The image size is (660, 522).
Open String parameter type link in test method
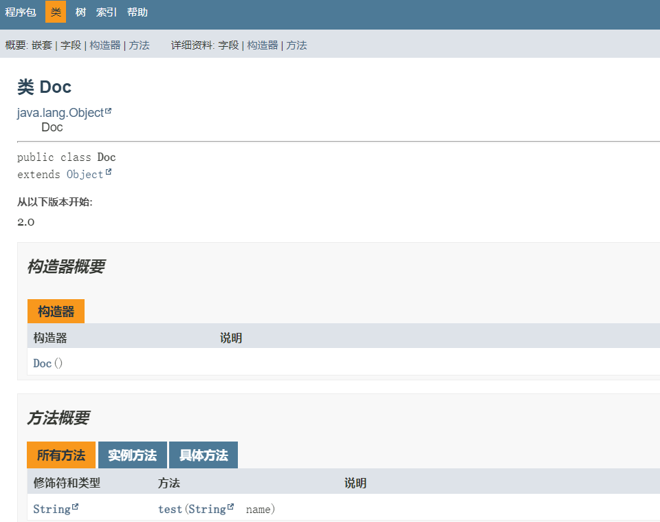click(207, 510)
